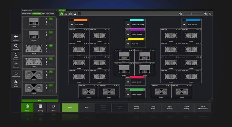
Task: Switch to Show mode play icon
Action: pos(54,106)
